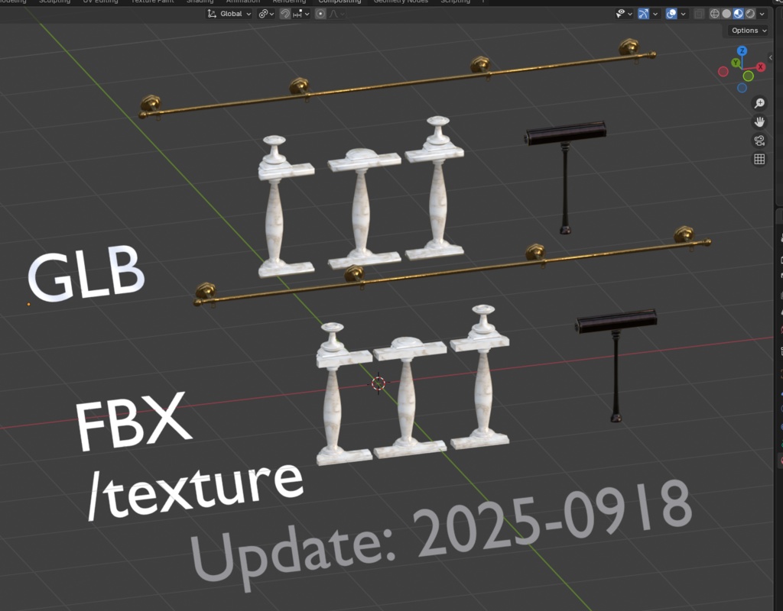Screen dimensions: 783x611
Task: Open the overlays settings dropdown arrow
Action: coord(683,14)
